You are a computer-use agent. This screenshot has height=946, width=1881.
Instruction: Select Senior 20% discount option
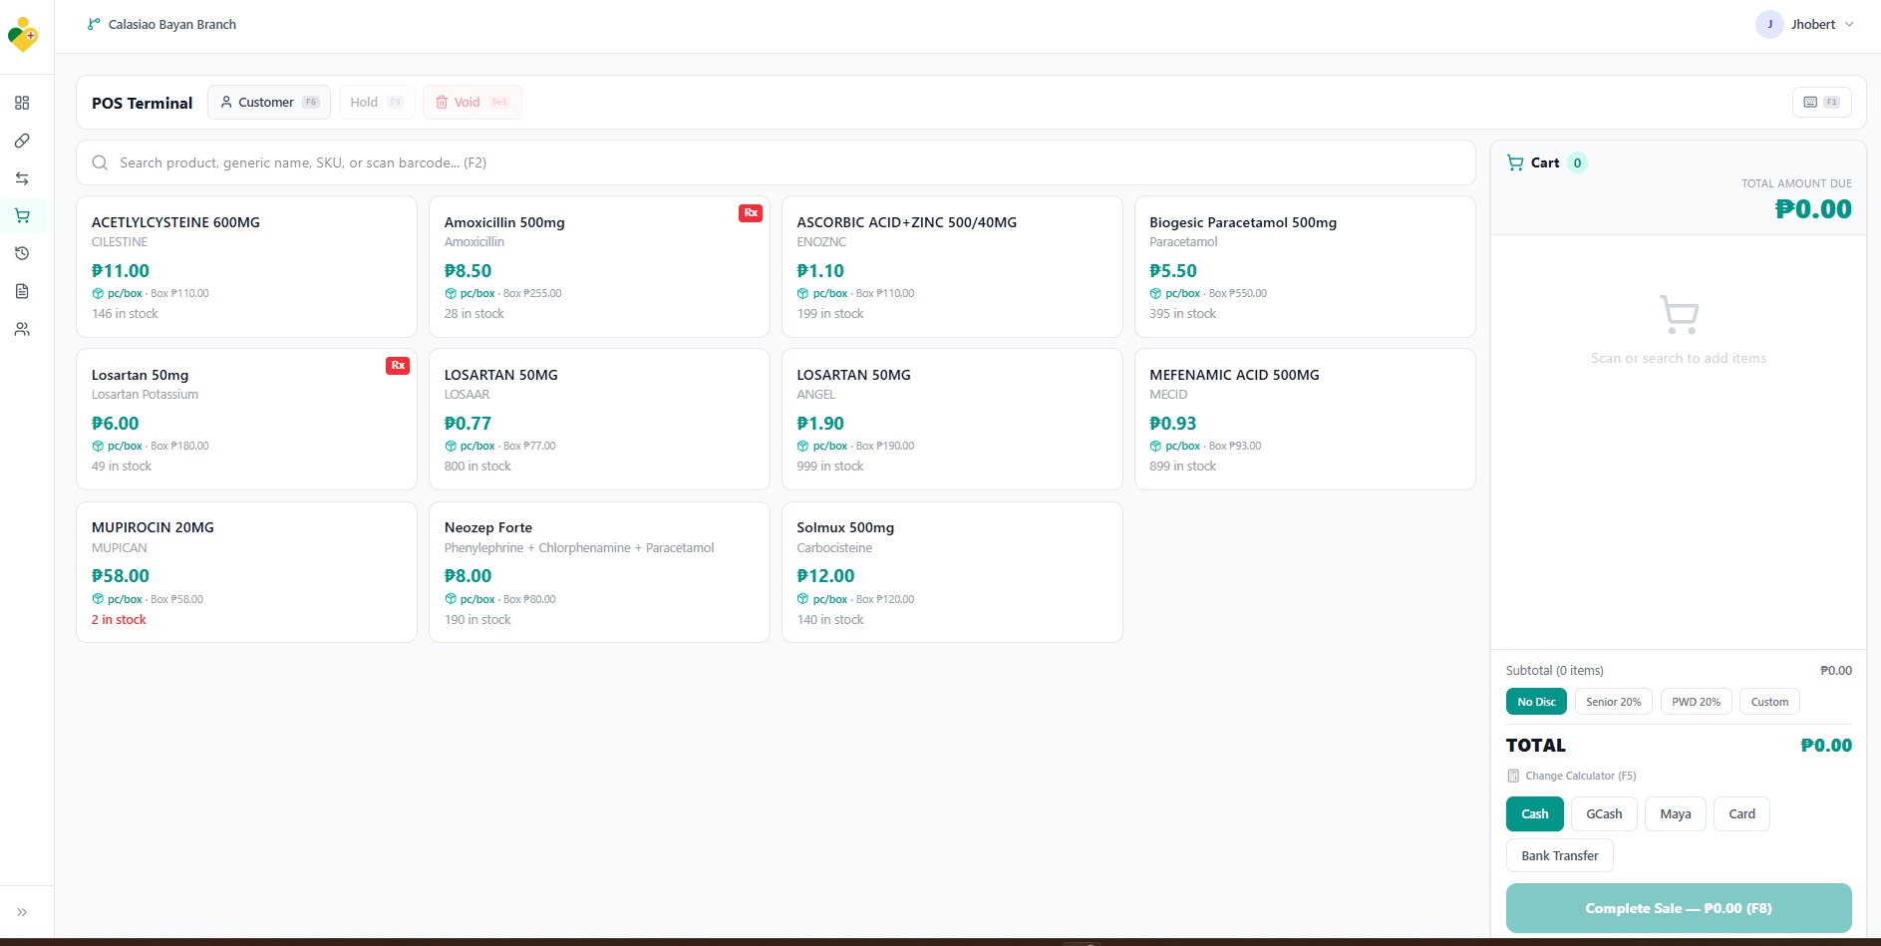click(1613, 702)
